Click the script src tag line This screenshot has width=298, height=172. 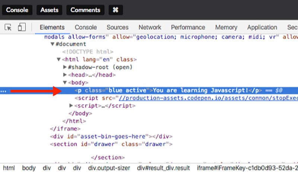186,98
